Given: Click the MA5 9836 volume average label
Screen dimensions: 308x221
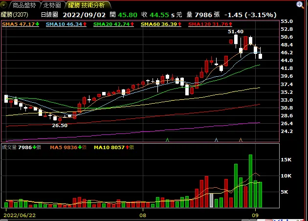Looking at the screenshot, I should pos(68,147).
